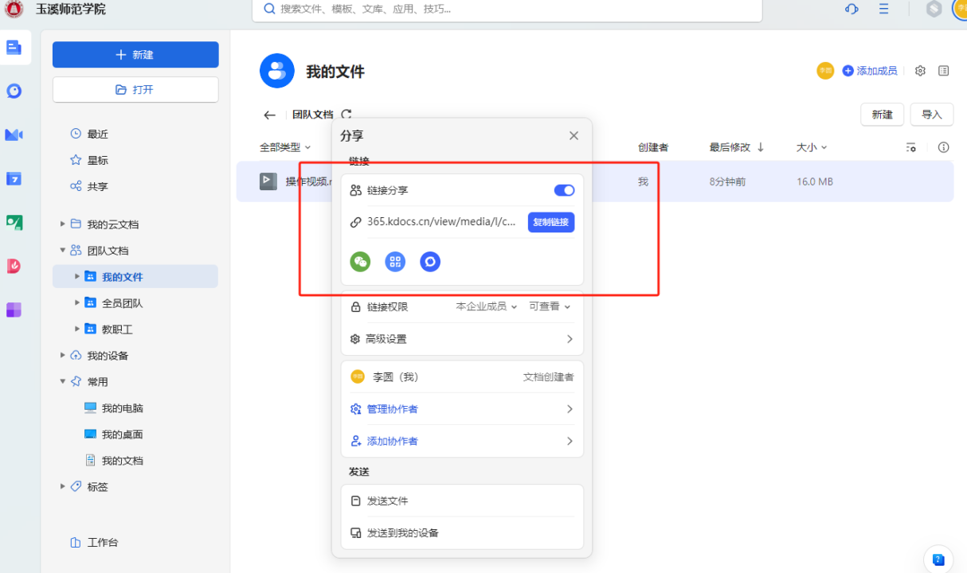
Task: Select 全员团队 in the sidebar tree
Action: click(x=122, y=303)
